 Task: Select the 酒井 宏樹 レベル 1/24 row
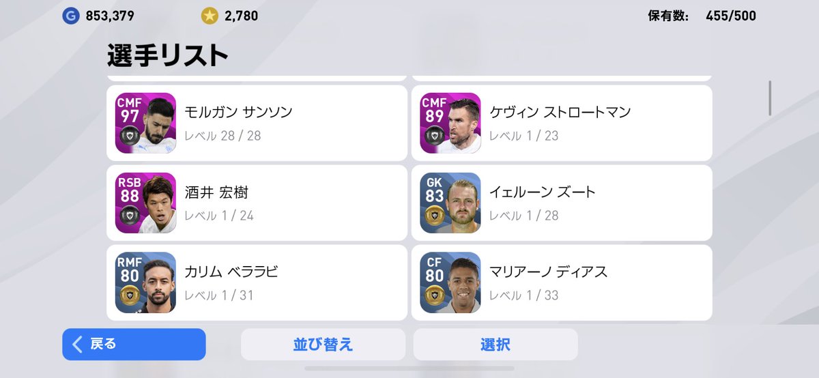click(257, 203)
